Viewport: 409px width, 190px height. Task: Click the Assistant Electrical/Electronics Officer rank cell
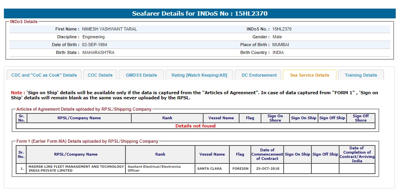coord(160,168)
